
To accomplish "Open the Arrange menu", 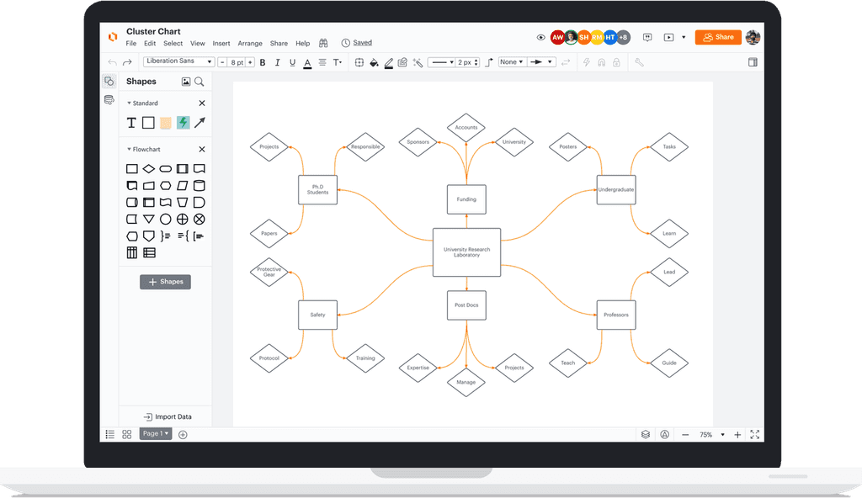I will pos(250,43).
